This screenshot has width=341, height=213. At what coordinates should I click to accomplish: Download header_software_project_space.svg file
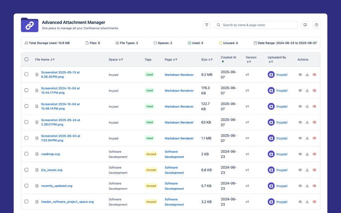(x=307, y=202)
